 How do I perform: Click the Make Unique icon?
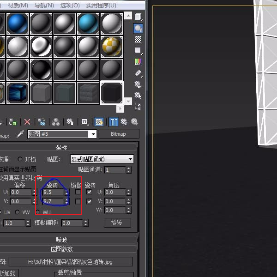(x=56, y=122)
